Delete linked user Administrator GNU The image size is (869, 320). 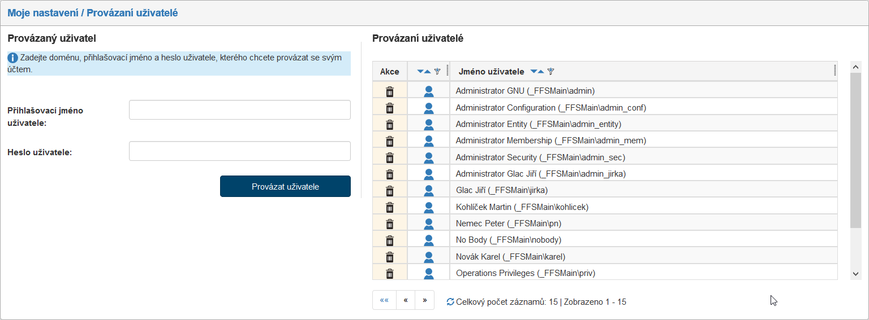390,91
